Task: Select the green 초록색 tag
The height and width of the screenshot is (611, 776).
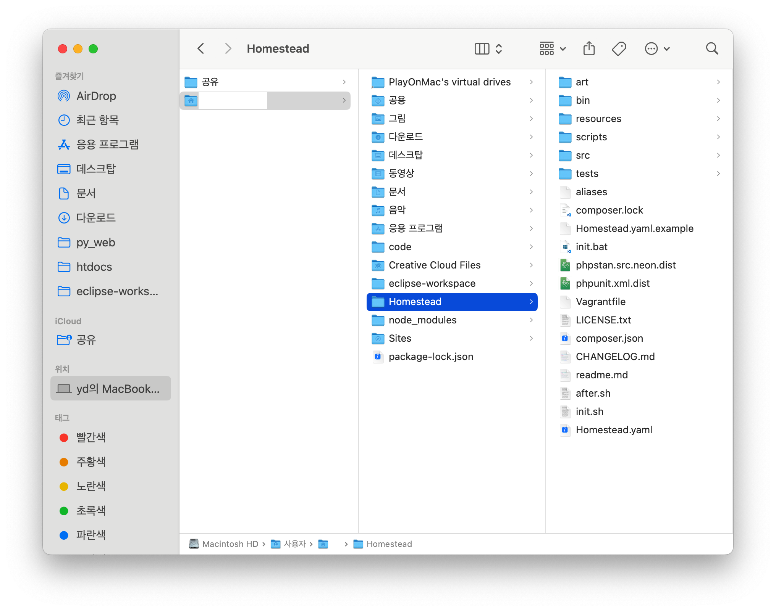Action: pos(91,511)
